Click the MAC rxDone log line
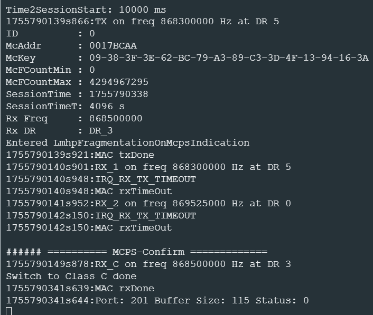 80,288
